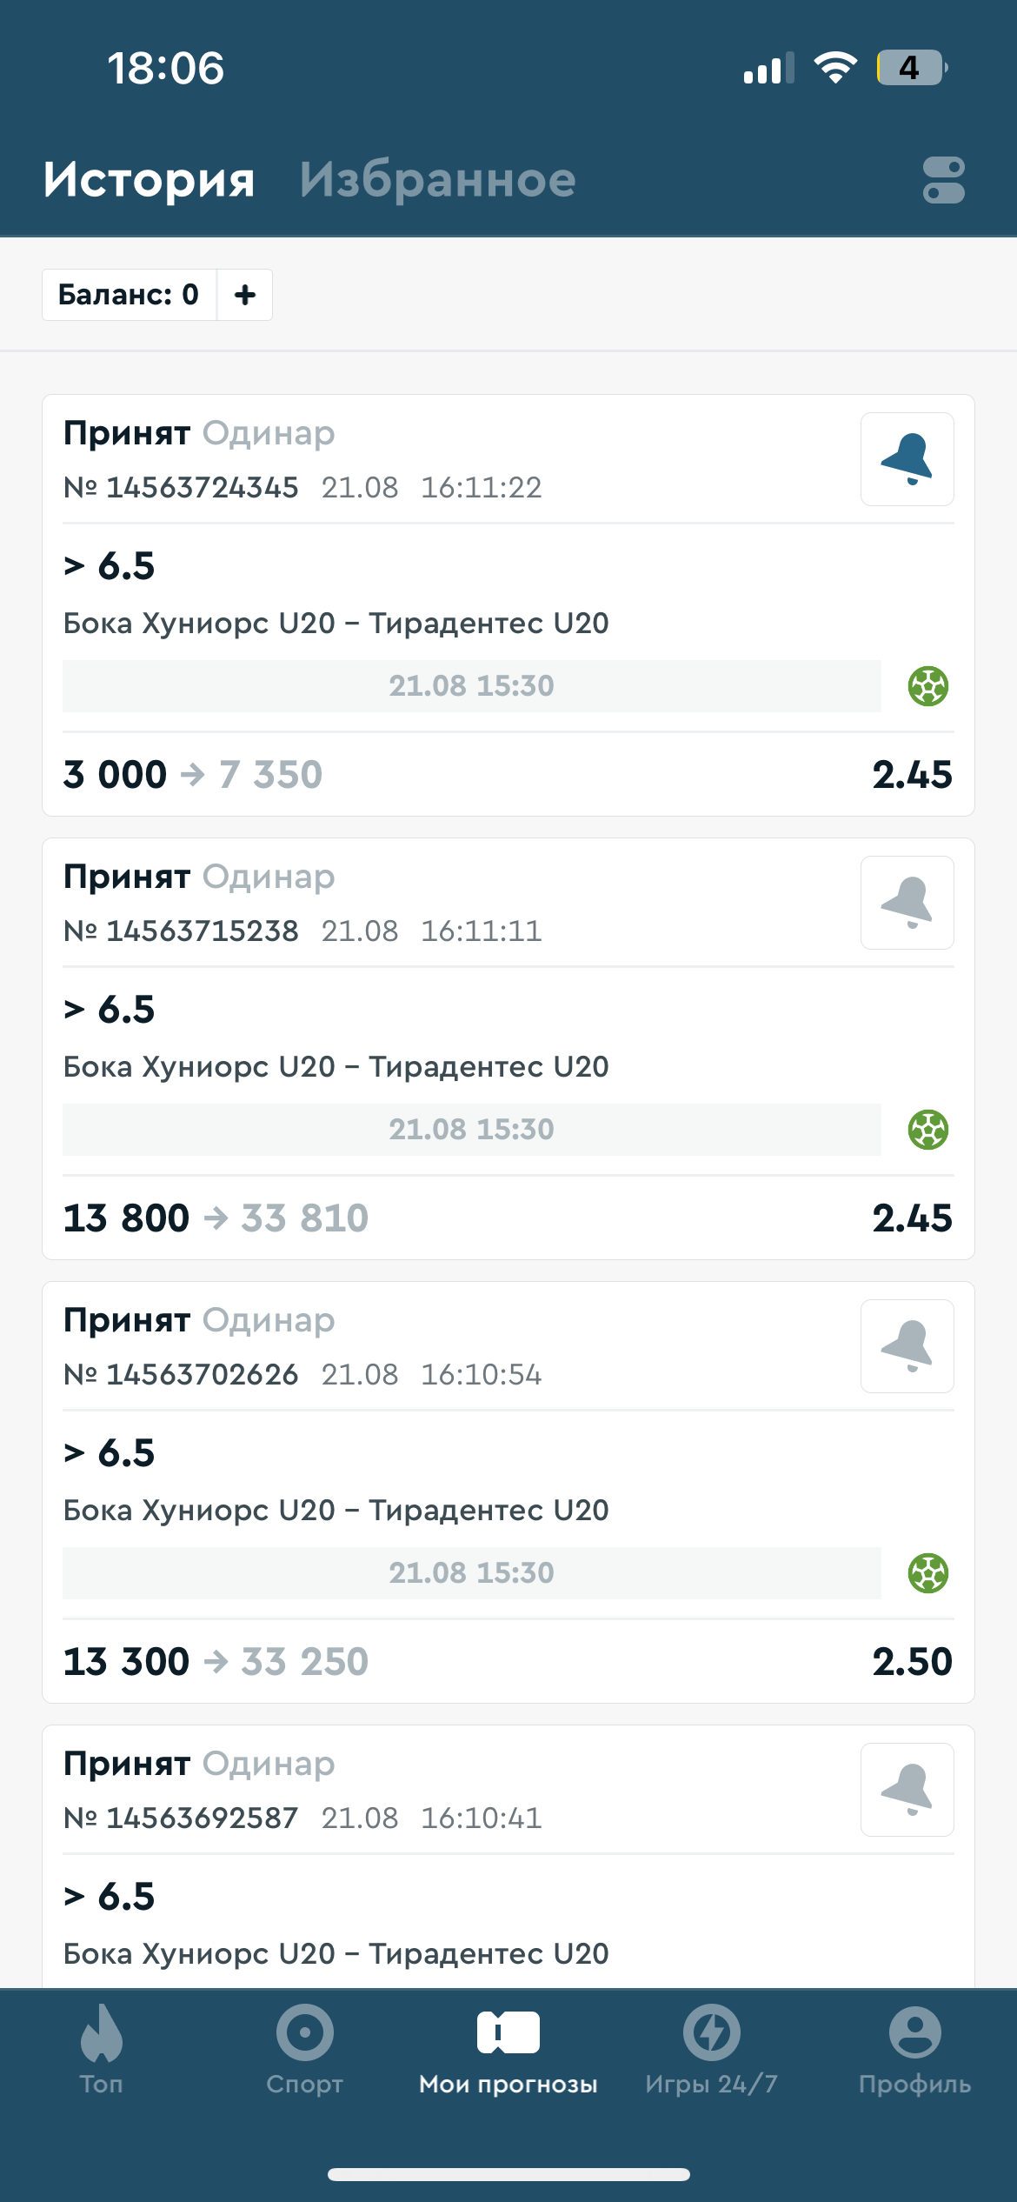Tap the plus button to add balance
The image size is (1017, 2202).
(245, 295)
